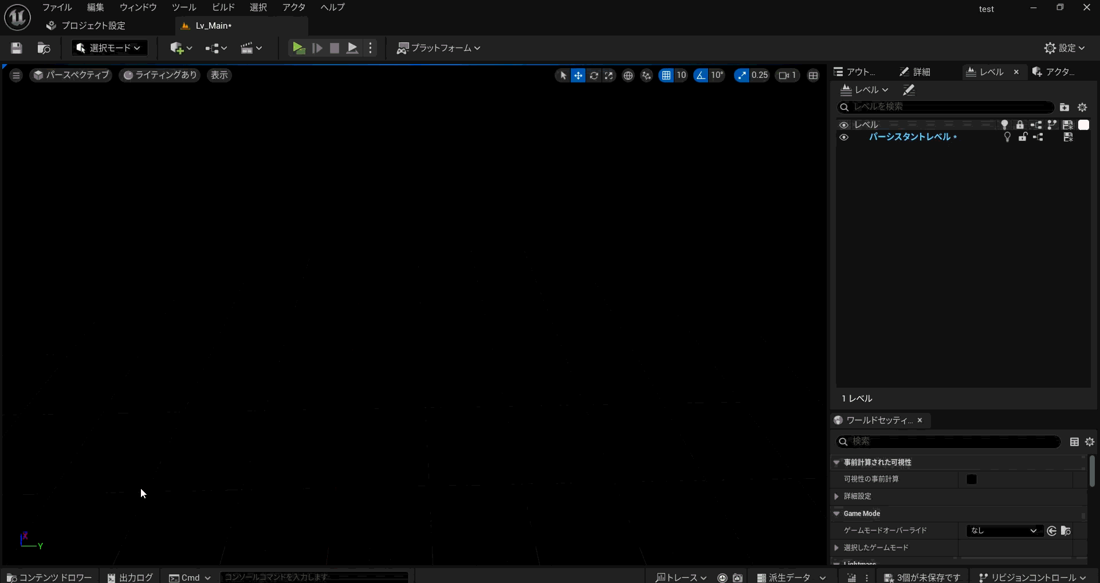Toggle rotation angle snapping
Image resolution: width=1100 pixels, height=583 pixels.
pos(701,76)
